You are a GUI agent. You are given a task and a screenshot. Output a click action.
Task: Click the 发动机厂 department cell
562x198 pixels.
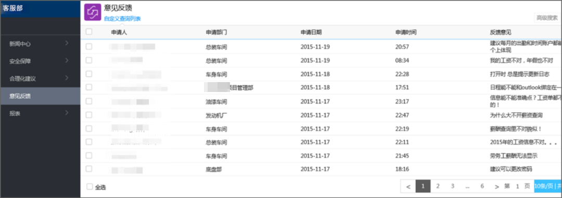coord(216,115)
